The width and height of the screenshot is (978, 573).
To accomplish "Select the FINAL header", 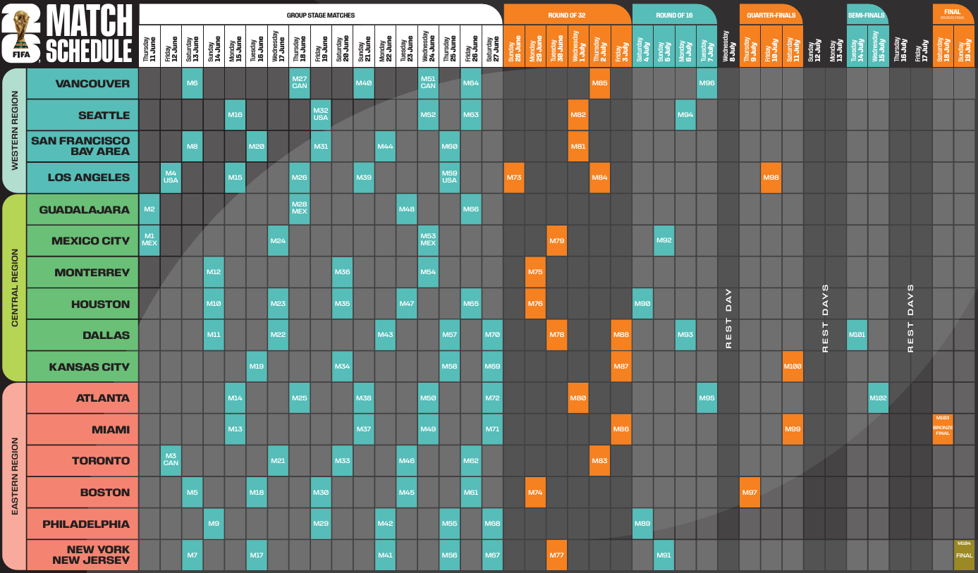I will click(x=953, y=15).
